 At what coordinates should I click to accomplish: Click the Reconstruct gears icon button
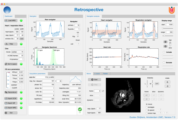tap(11, 92)
